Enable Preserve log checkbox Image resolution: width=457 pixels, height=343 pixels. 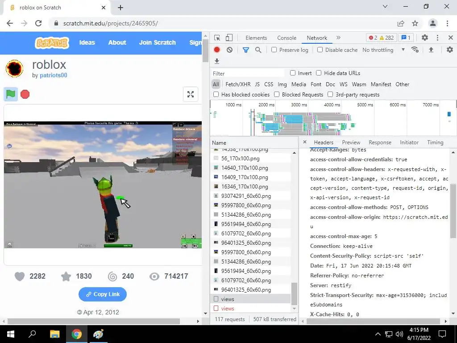coord(274,50)
